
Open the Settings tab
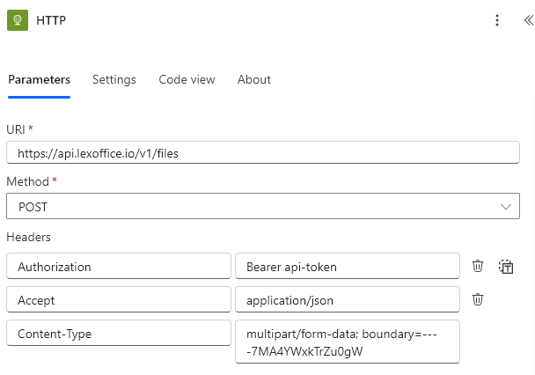pos(114,79)
